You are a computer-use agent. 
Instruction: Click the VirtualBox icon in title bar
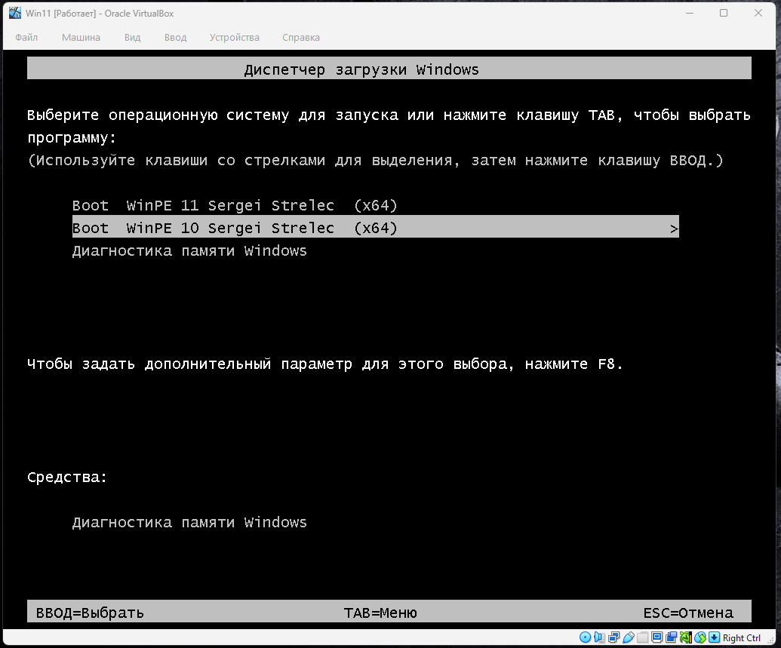click(x=14, y=13)
